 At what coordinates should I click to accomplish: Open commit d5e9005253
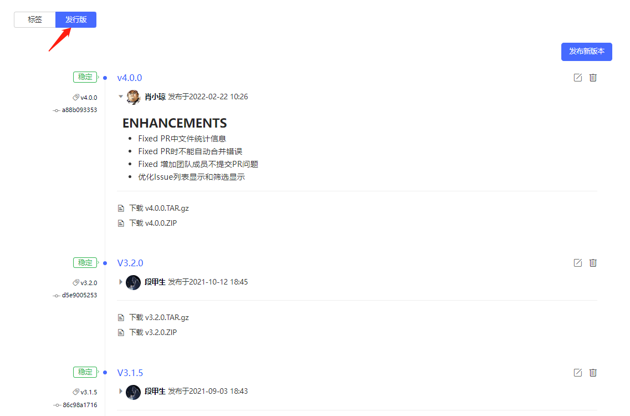click(79, 295)
